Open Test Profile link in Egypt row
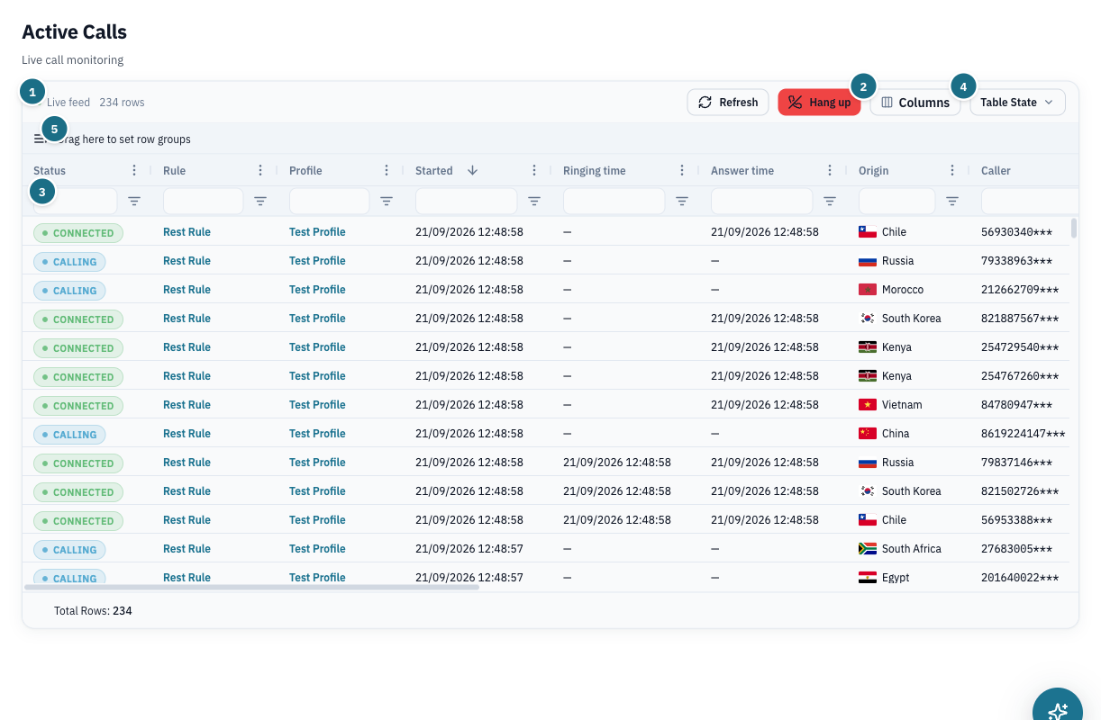 (x=317, y=578)
